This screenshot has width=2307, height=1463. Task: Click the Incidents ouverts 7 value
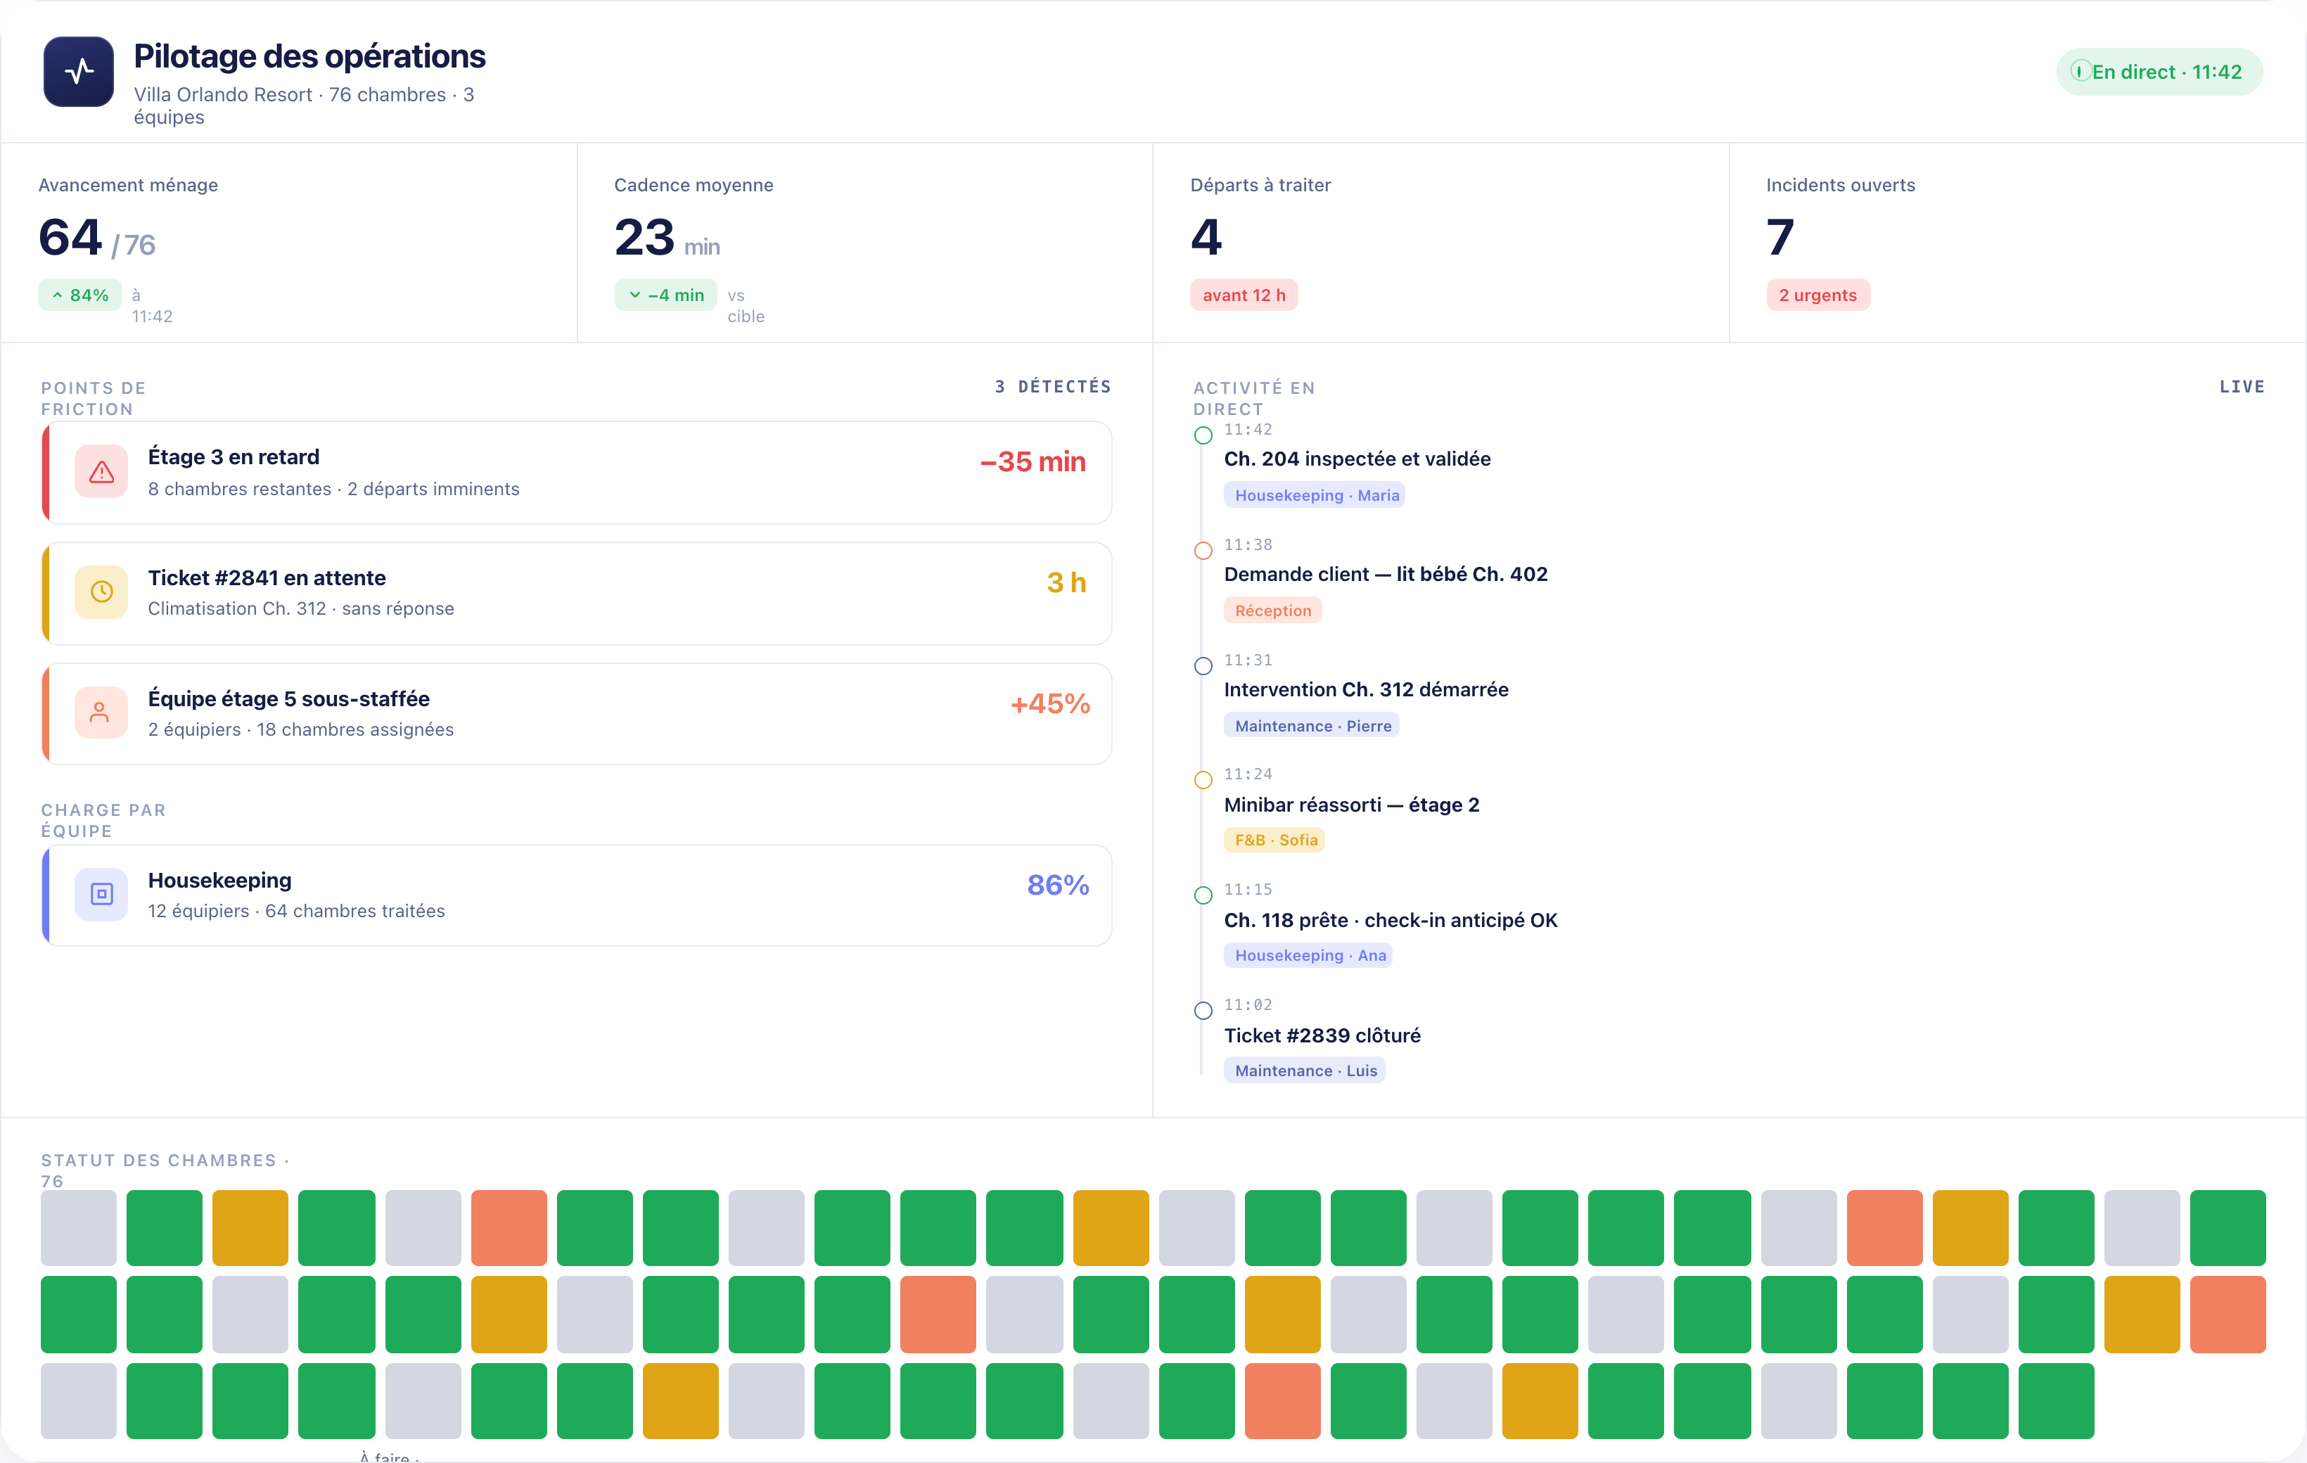[x=1780, y=238]
